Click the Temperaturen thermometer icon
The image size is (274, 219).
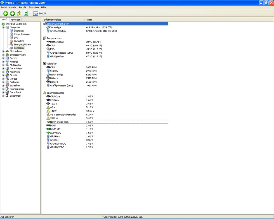(x=44, y=38)
